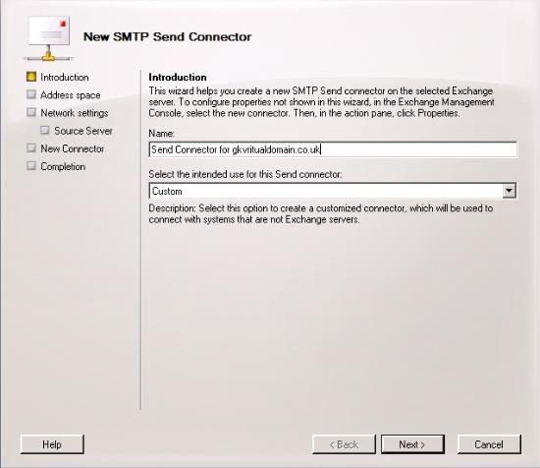The height and width of the screenshot is (468, 540).
Task: Click the Address space step indicator box
Action: 31,94
